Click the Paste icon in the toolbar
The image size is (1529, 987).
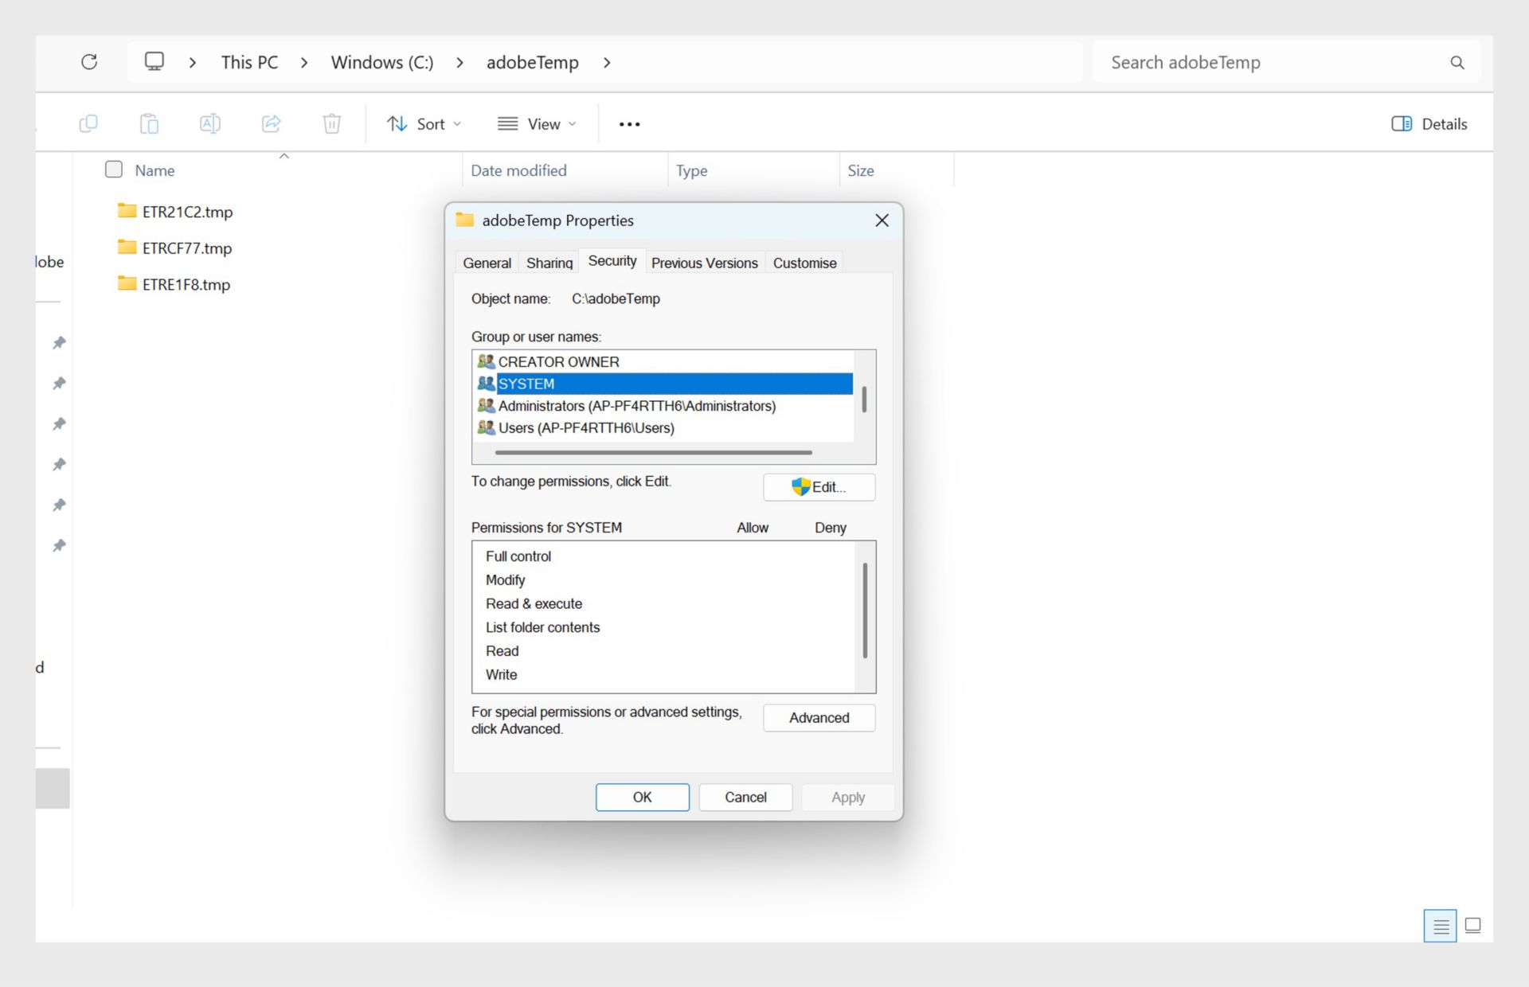coord(150,123)
